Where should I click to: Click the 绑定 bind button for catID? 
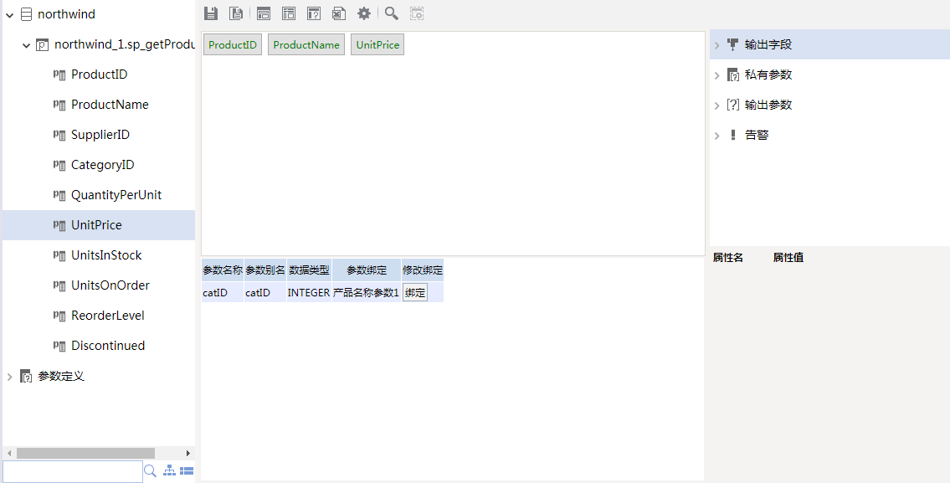[415, 293]
